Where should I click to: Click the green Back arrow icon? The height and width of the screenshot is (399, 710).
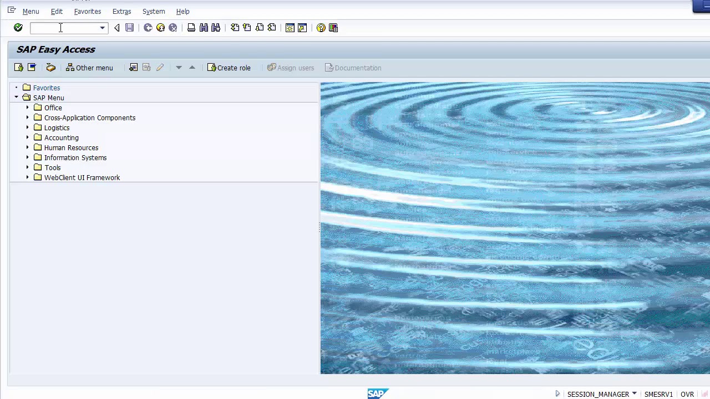coord(148,28)
